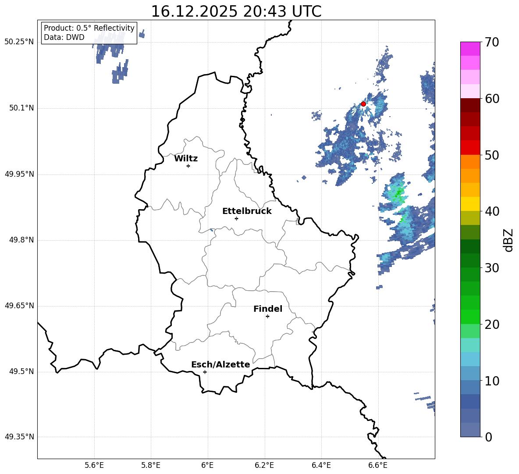Pick the light blue colorbar segment above 10
Image resolution: width=519 pixels, height=474 pixels.
[470, 374]
